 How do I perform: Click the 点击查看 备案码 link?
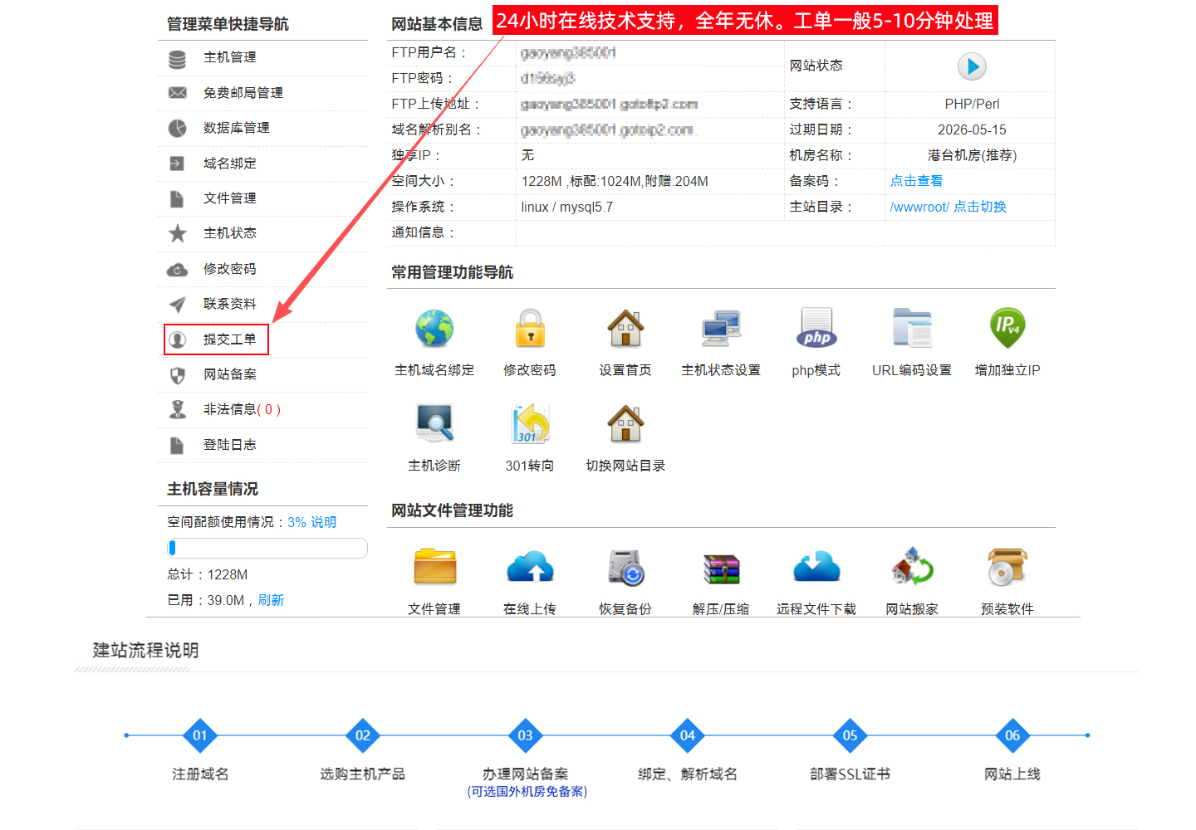pyautogui.click(x=916, y=181)
